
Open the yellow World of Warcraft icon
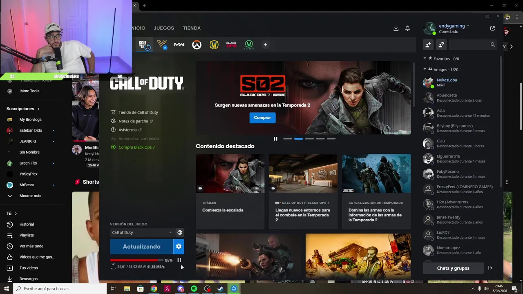click(214, 45)
